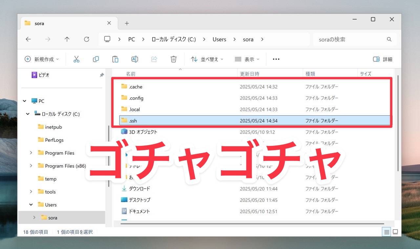This screenshot has width=420, height=249.
Task: Collapse the Users folder in tree
Action: [x=31, y=205]
